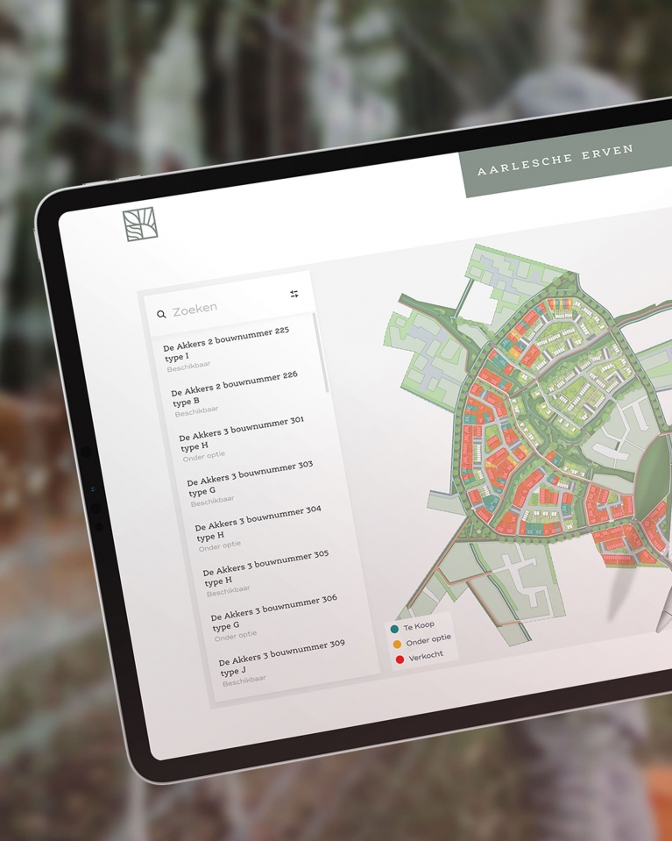Click the red Verkocht legend dot
Viewport: 672px width, 841px height.
point(400,659)
